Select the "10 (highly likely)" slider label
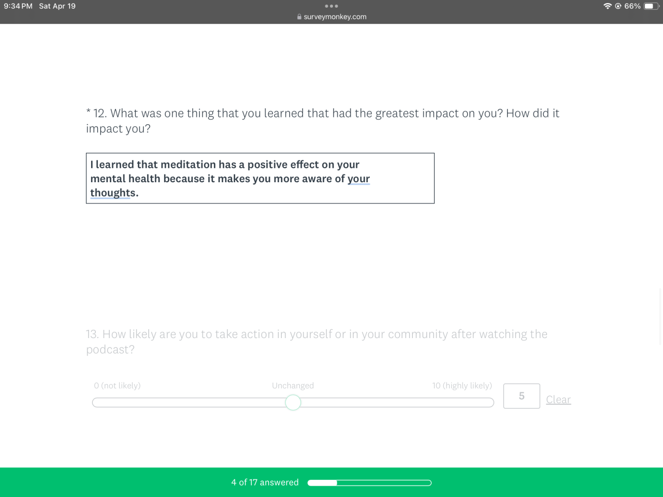Image resolution: width=663 pixels, height=497 pixels. (462, 386)
